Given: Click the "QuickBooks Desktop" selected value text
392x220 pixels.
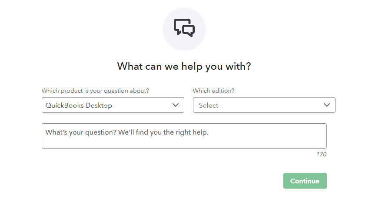Looking at the screenshot, I should coord(79,105).
